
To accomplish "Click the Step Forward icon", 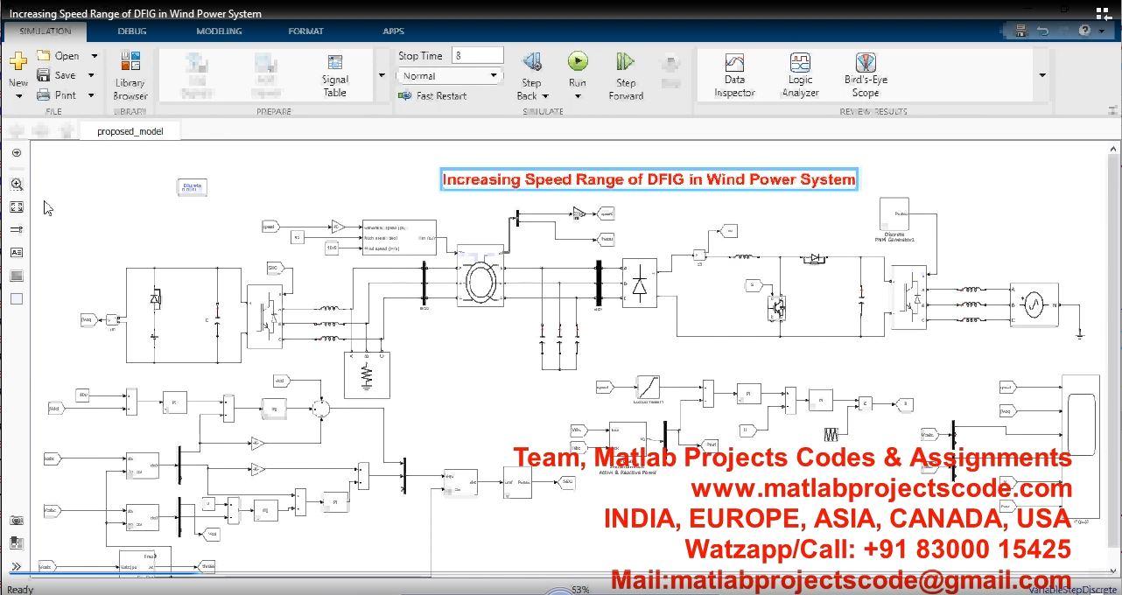I will [x=626, y=62].
